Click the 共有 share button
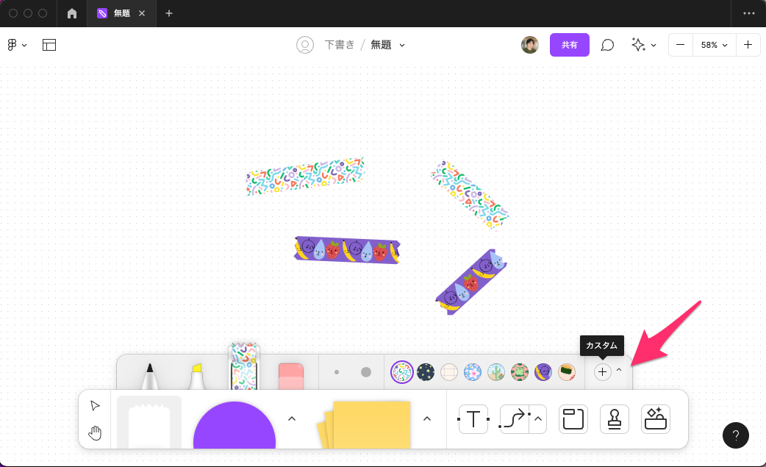The image size is (766, 467). pos(569,45)
